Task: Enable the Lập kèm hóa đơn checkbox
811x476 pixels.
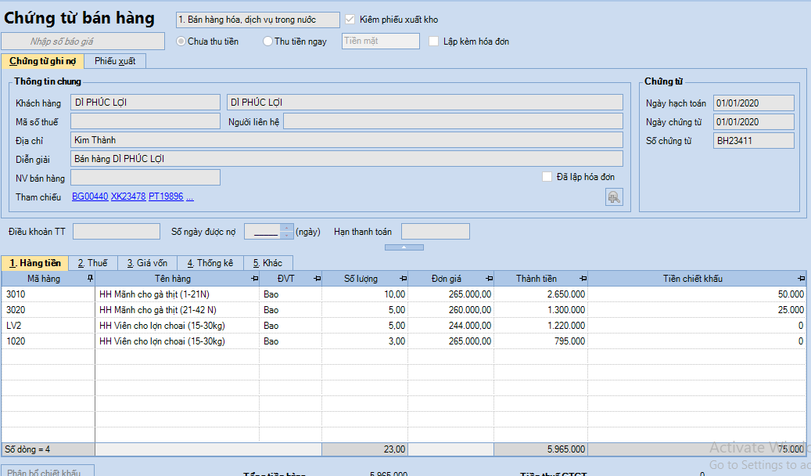Action: pos(434,41)
